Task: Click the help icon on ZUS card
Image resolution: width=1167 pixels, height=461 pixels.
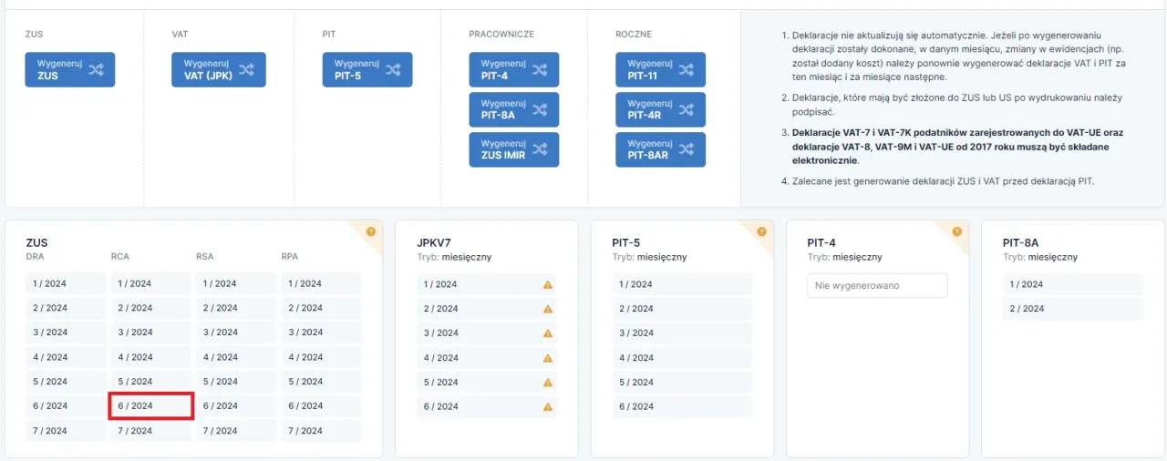Action: pos(371,231)
